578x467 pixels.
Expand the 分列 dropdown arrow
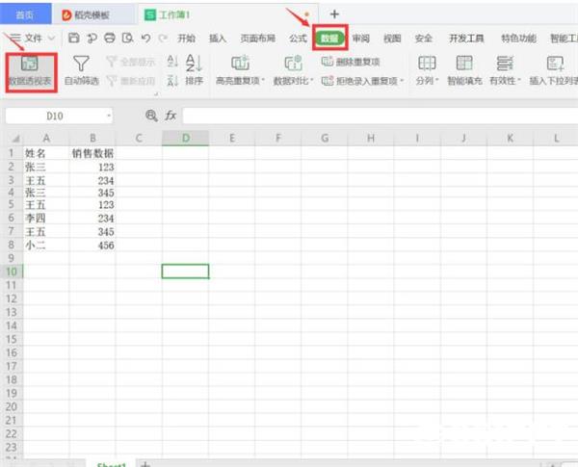436,80
